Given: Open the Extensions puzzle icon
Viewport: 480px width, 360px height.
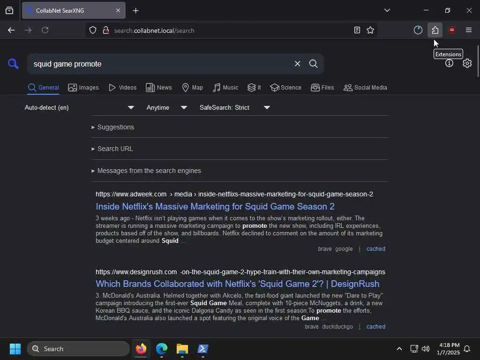Looking at the screenshot, I should 435,30.
